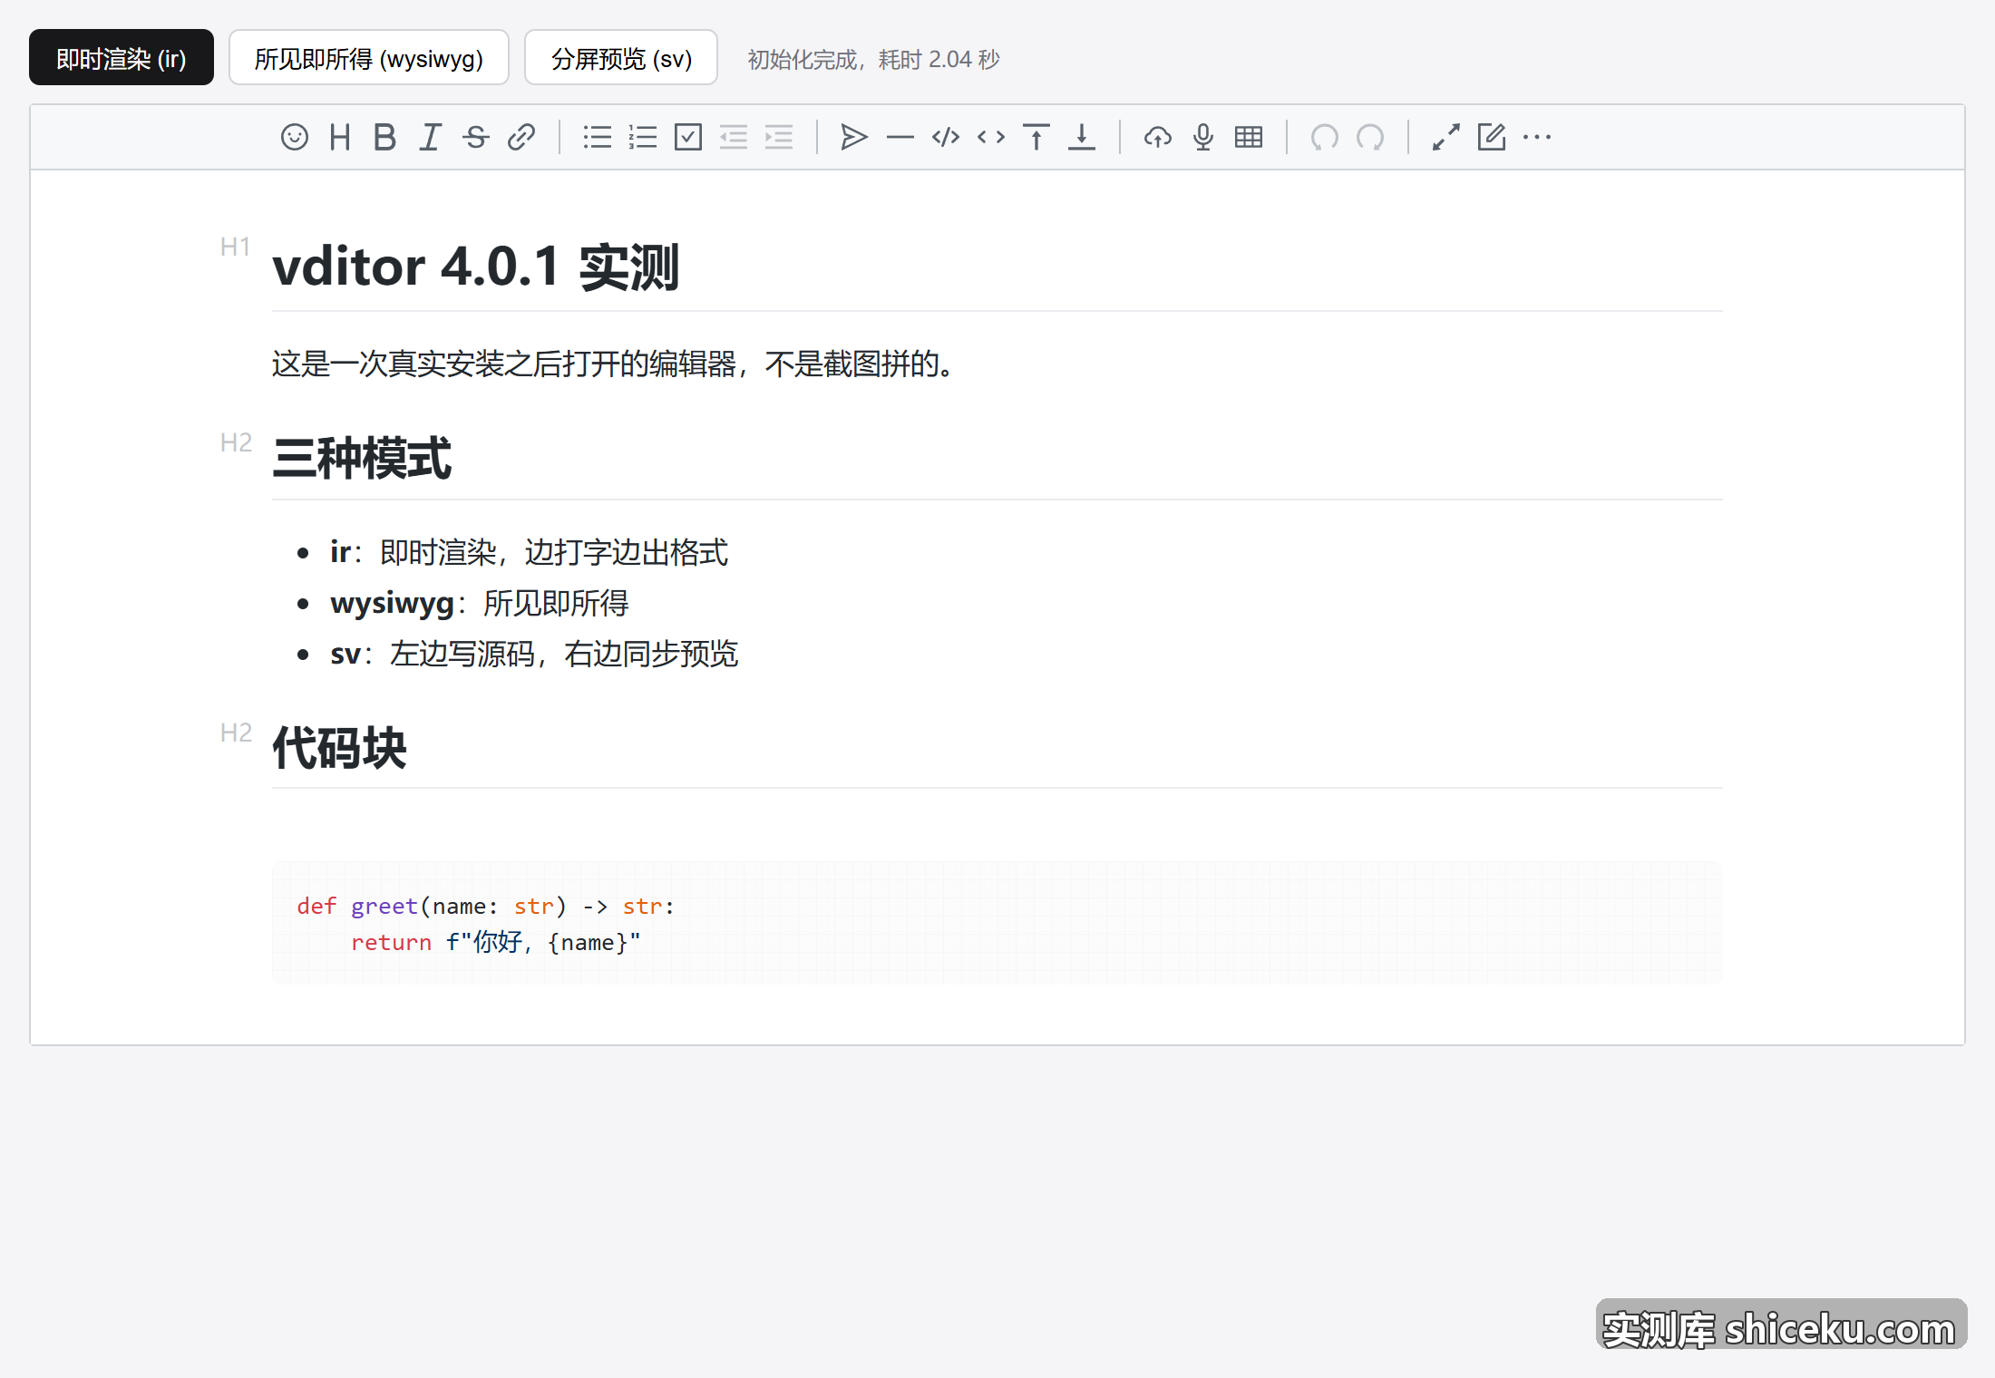Click the sv list item text
The image size is (1995, 1378).
[534, 654]
